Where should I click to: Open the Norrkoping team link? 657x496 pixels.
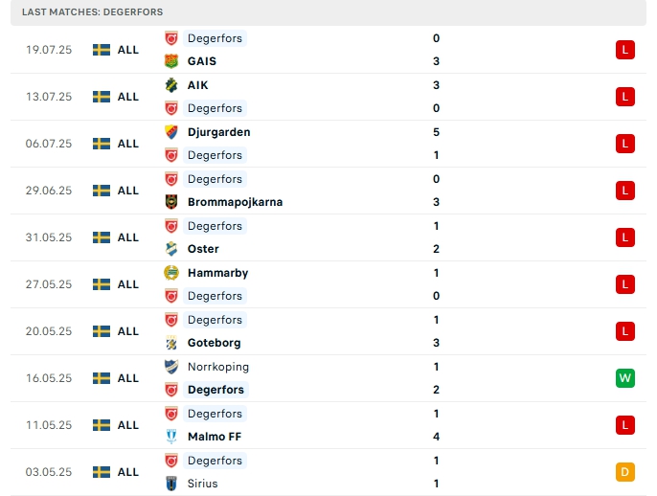217,367
